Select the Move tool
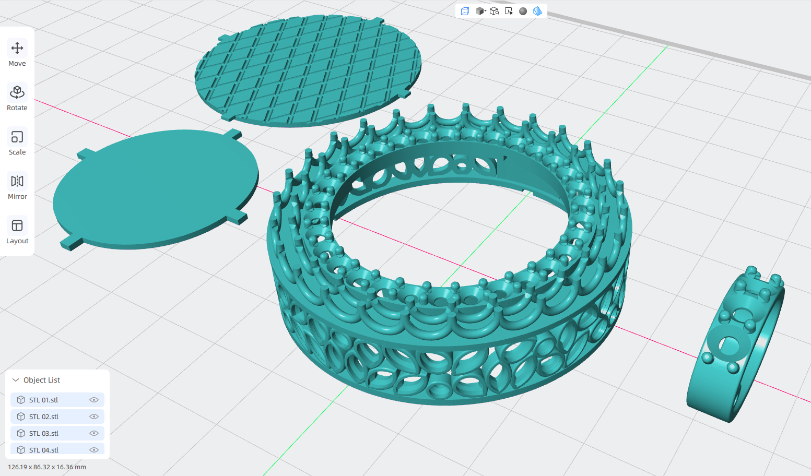Screen dimensions: 811x476 17,54
